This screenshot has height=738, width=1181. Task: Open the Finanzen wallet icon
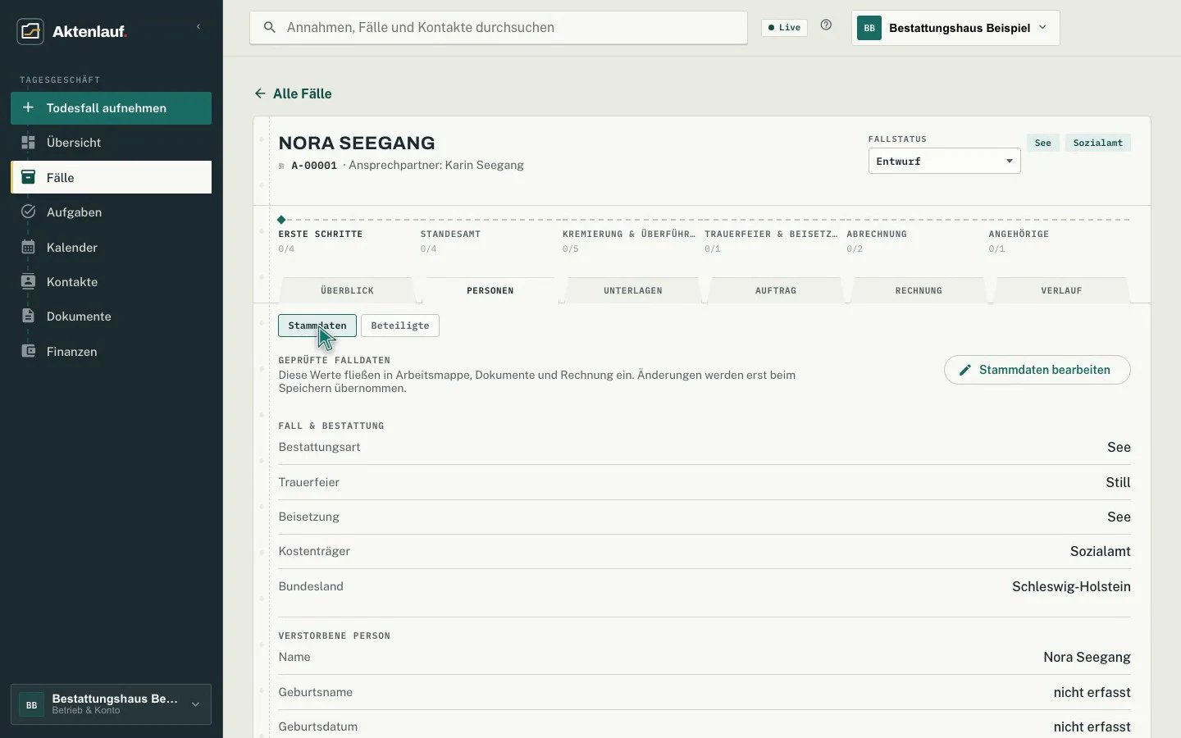[x=28, y=351]
